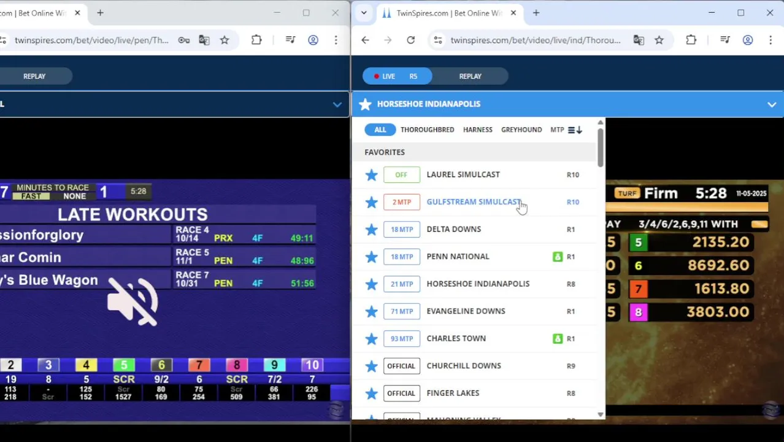Toggle favorite star for Penn National
Image resolution: width=784 pixels, height=442 pixels.
point(371,257)
